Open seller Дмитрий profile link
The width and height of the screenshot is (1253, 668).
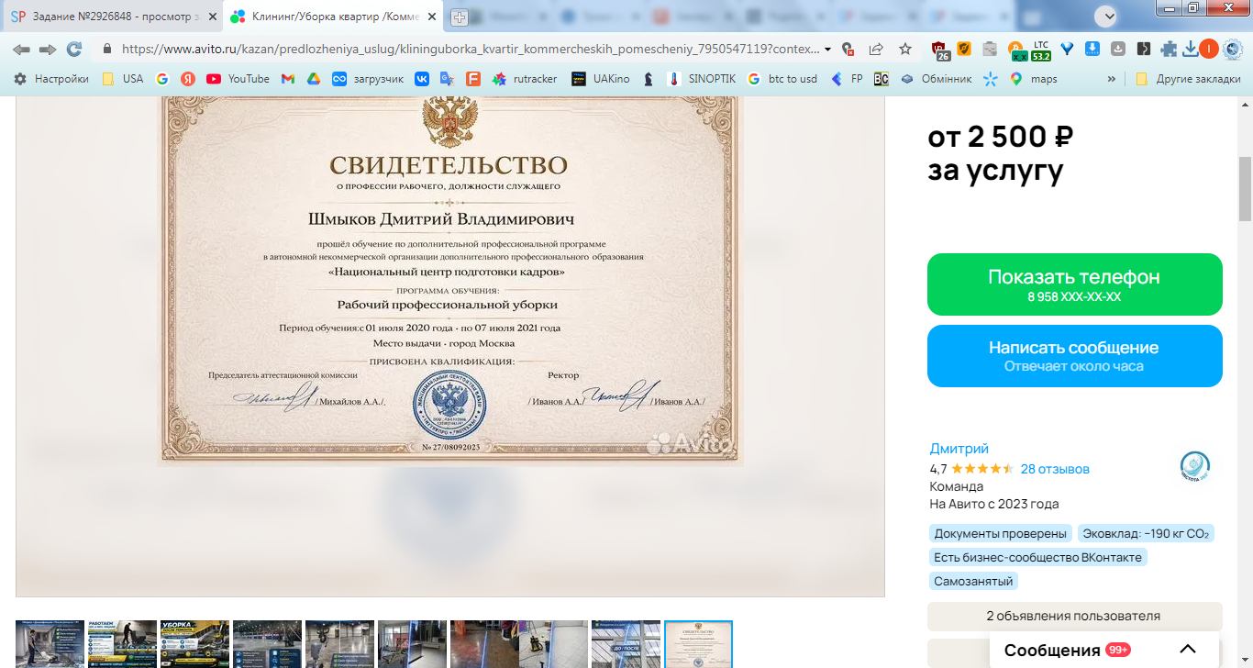pos(959,449)
